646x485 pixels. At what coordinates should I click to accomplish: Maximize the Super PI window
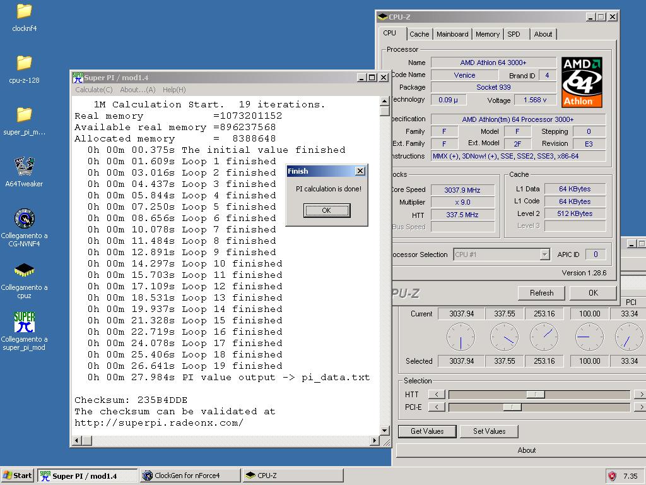coord(372,78)
